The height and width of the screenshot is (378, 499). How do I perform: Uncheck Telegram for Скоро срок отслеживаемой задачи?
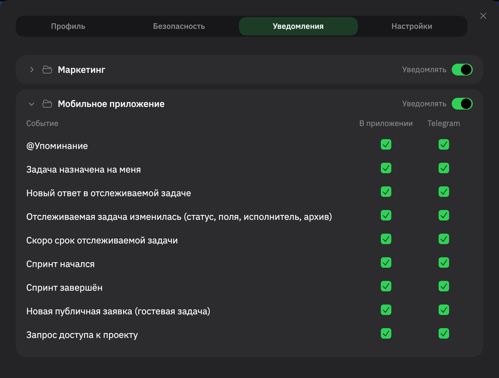tap(444, 239)
